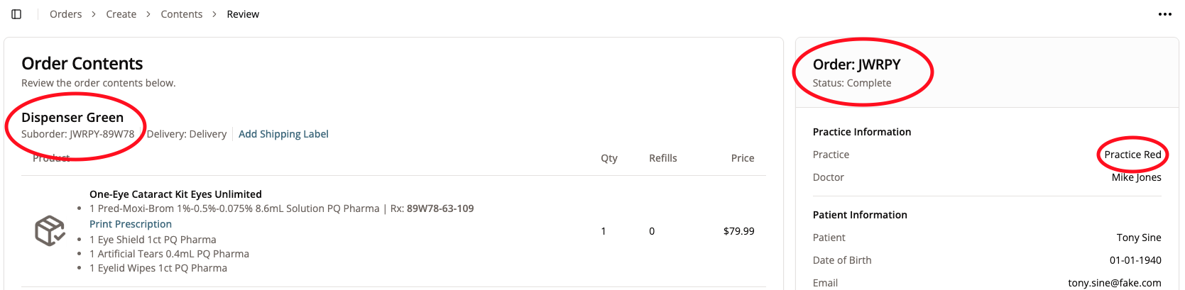Select the Review breadcrumb
Viewport: 1185px width, 290px height.
tap(243, 14)
